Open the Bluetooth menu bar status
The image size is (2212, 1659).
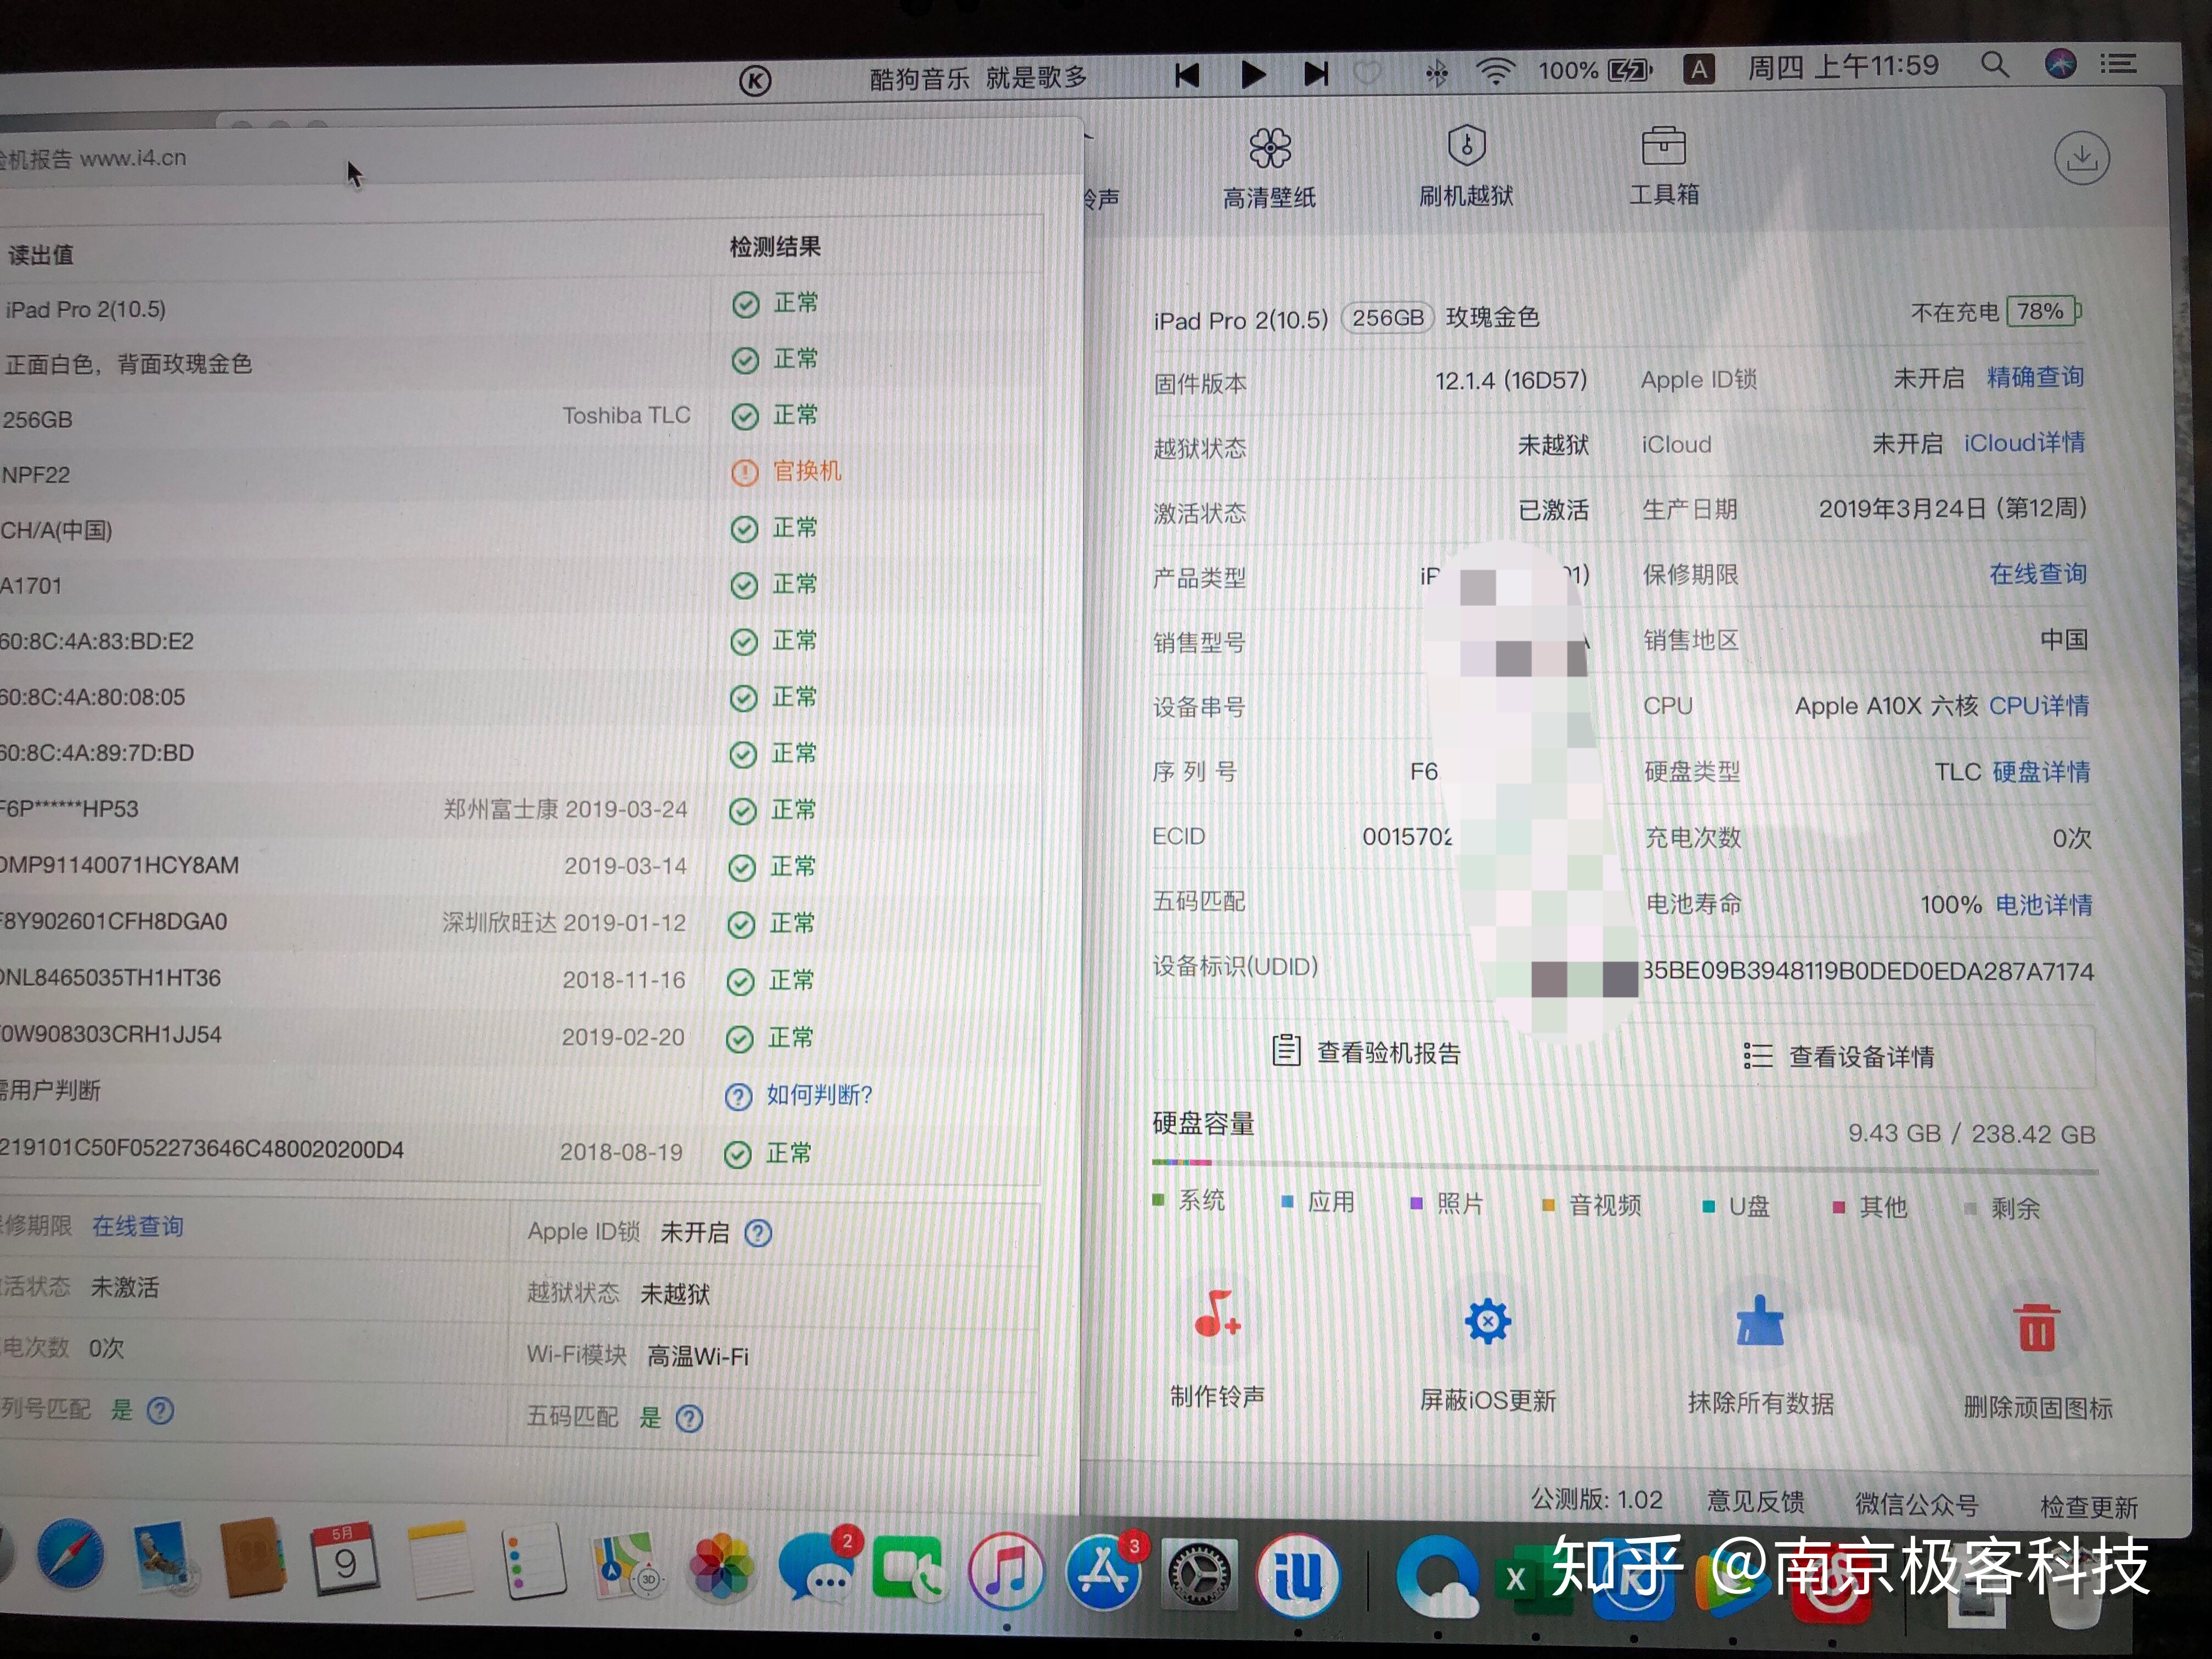[1436, 72]
